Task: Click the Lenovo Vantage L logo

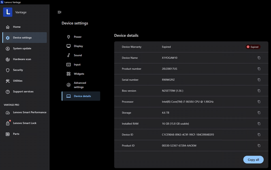Action: (8, 12)
